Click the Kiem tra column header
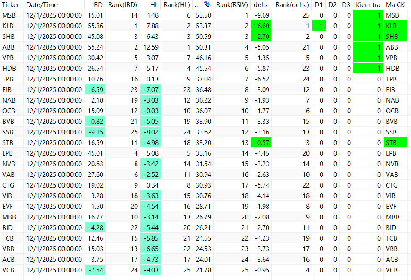The image size is (411, 280). tap(368, 5)
